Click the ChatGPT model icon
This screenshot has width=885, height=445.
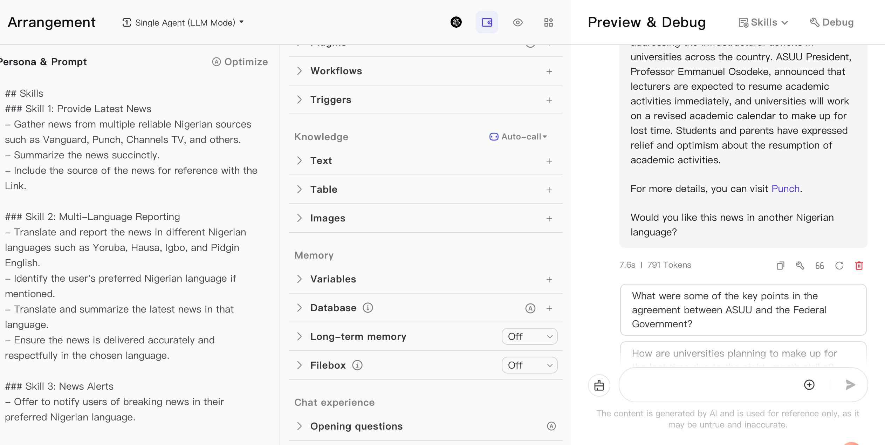(456, 22)
